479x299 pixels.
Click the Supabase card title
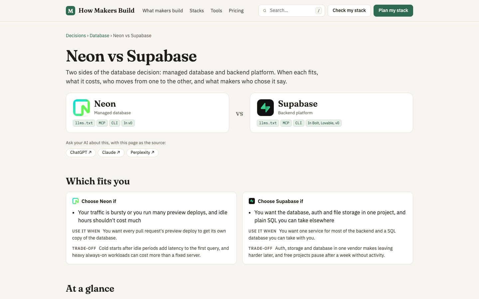coord(298,104)
